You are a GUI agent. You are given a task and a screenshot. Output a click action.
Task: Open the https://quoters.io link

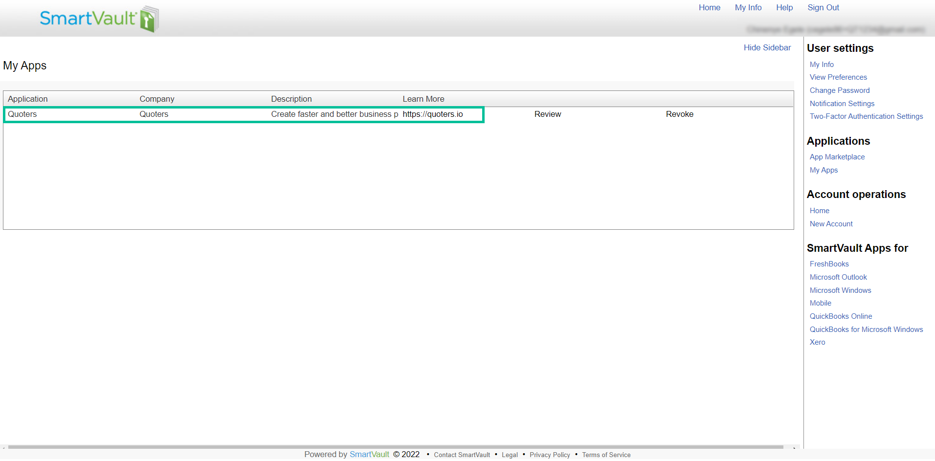(432, 114)
